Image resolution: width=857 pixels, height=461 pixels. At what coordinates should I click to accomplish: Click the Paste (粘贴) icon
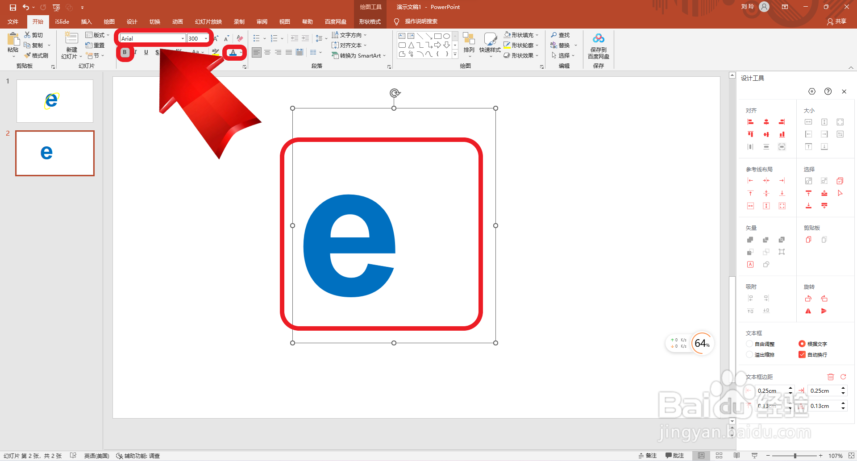pos(13,40)
